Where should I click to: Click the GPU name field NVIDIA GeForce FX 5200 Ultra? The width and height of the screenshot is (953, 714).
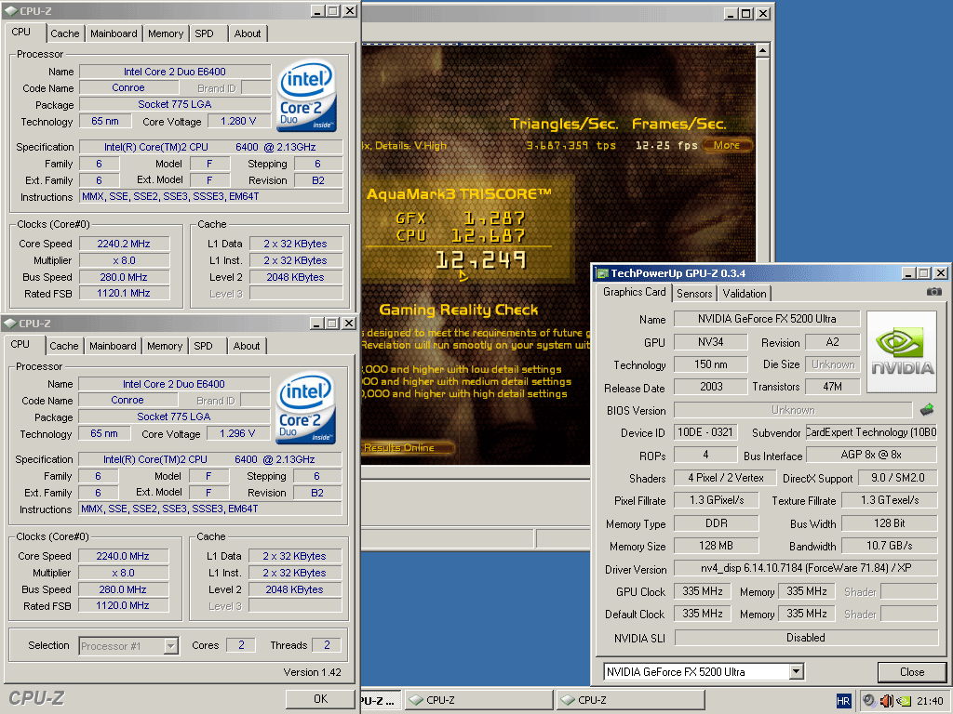[767, 319]
